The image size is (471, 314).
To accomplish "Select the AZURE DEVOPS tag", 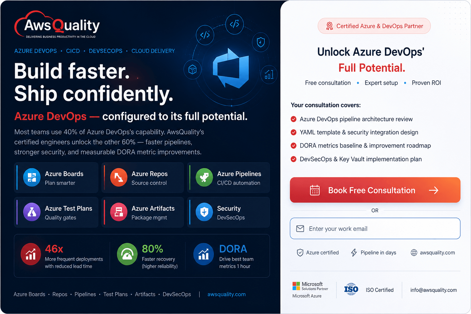I will point(36,51).
